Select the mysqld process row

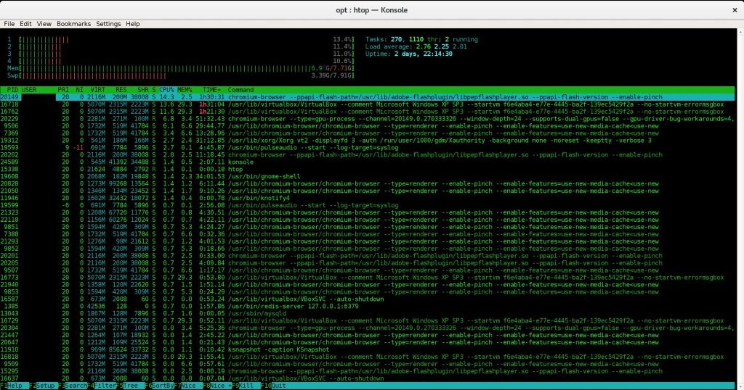click(x=367, y=313)
